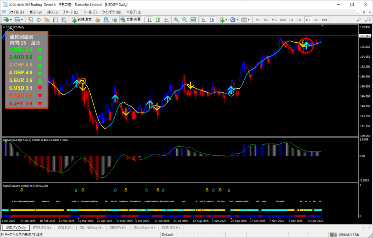Toggle the 自動売買 auto trading button
This screenshot has height=238, width=373.
click(x=131, y=20)
